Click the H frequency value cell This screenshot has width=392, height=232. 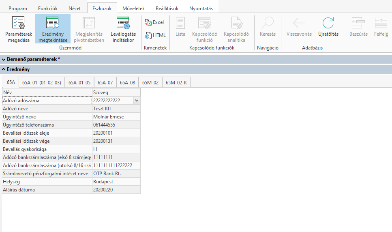[116, 149]
